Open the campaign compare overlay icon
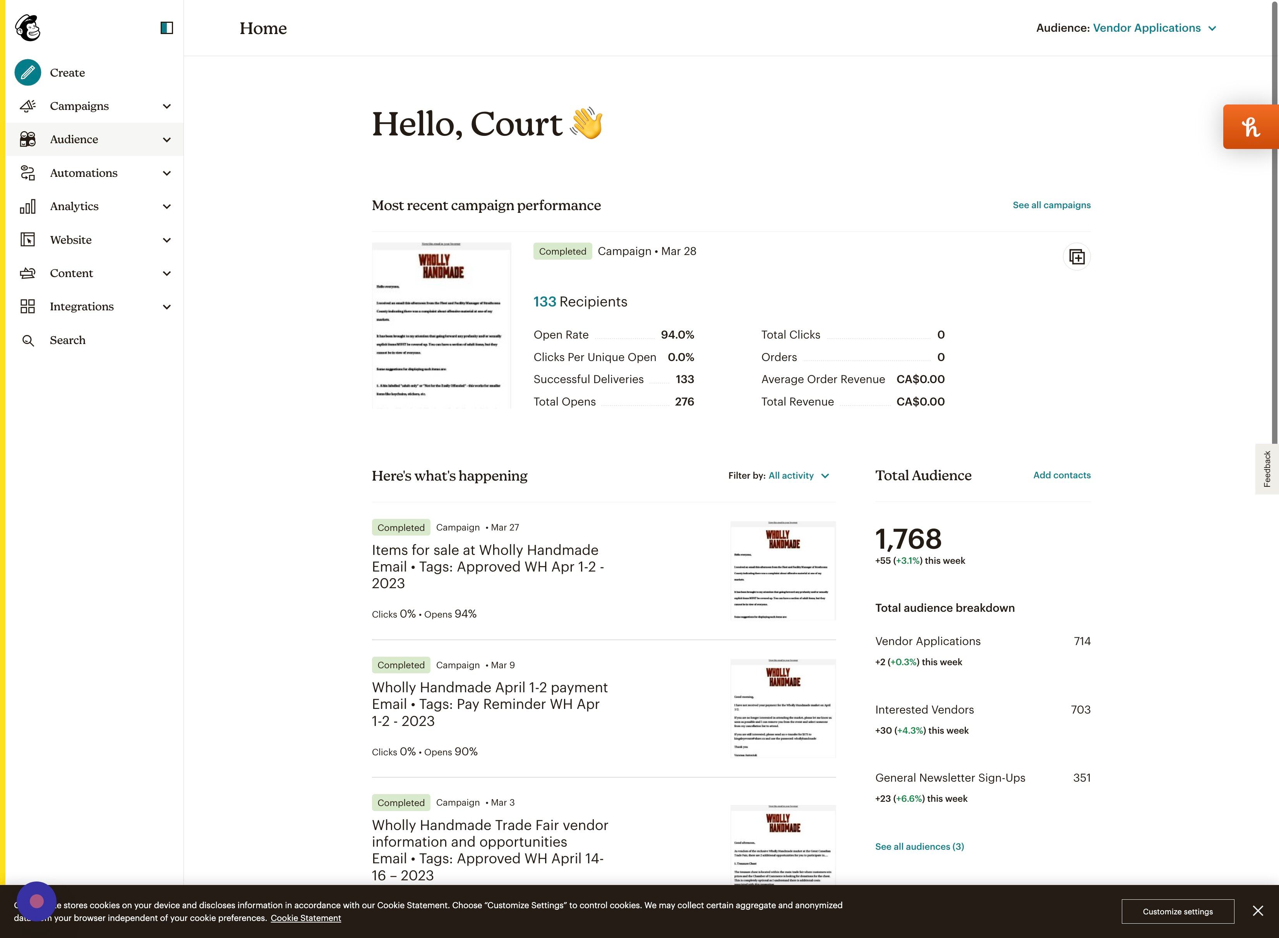Screen dimensions: 1279x938 [x=1077, y=257]
